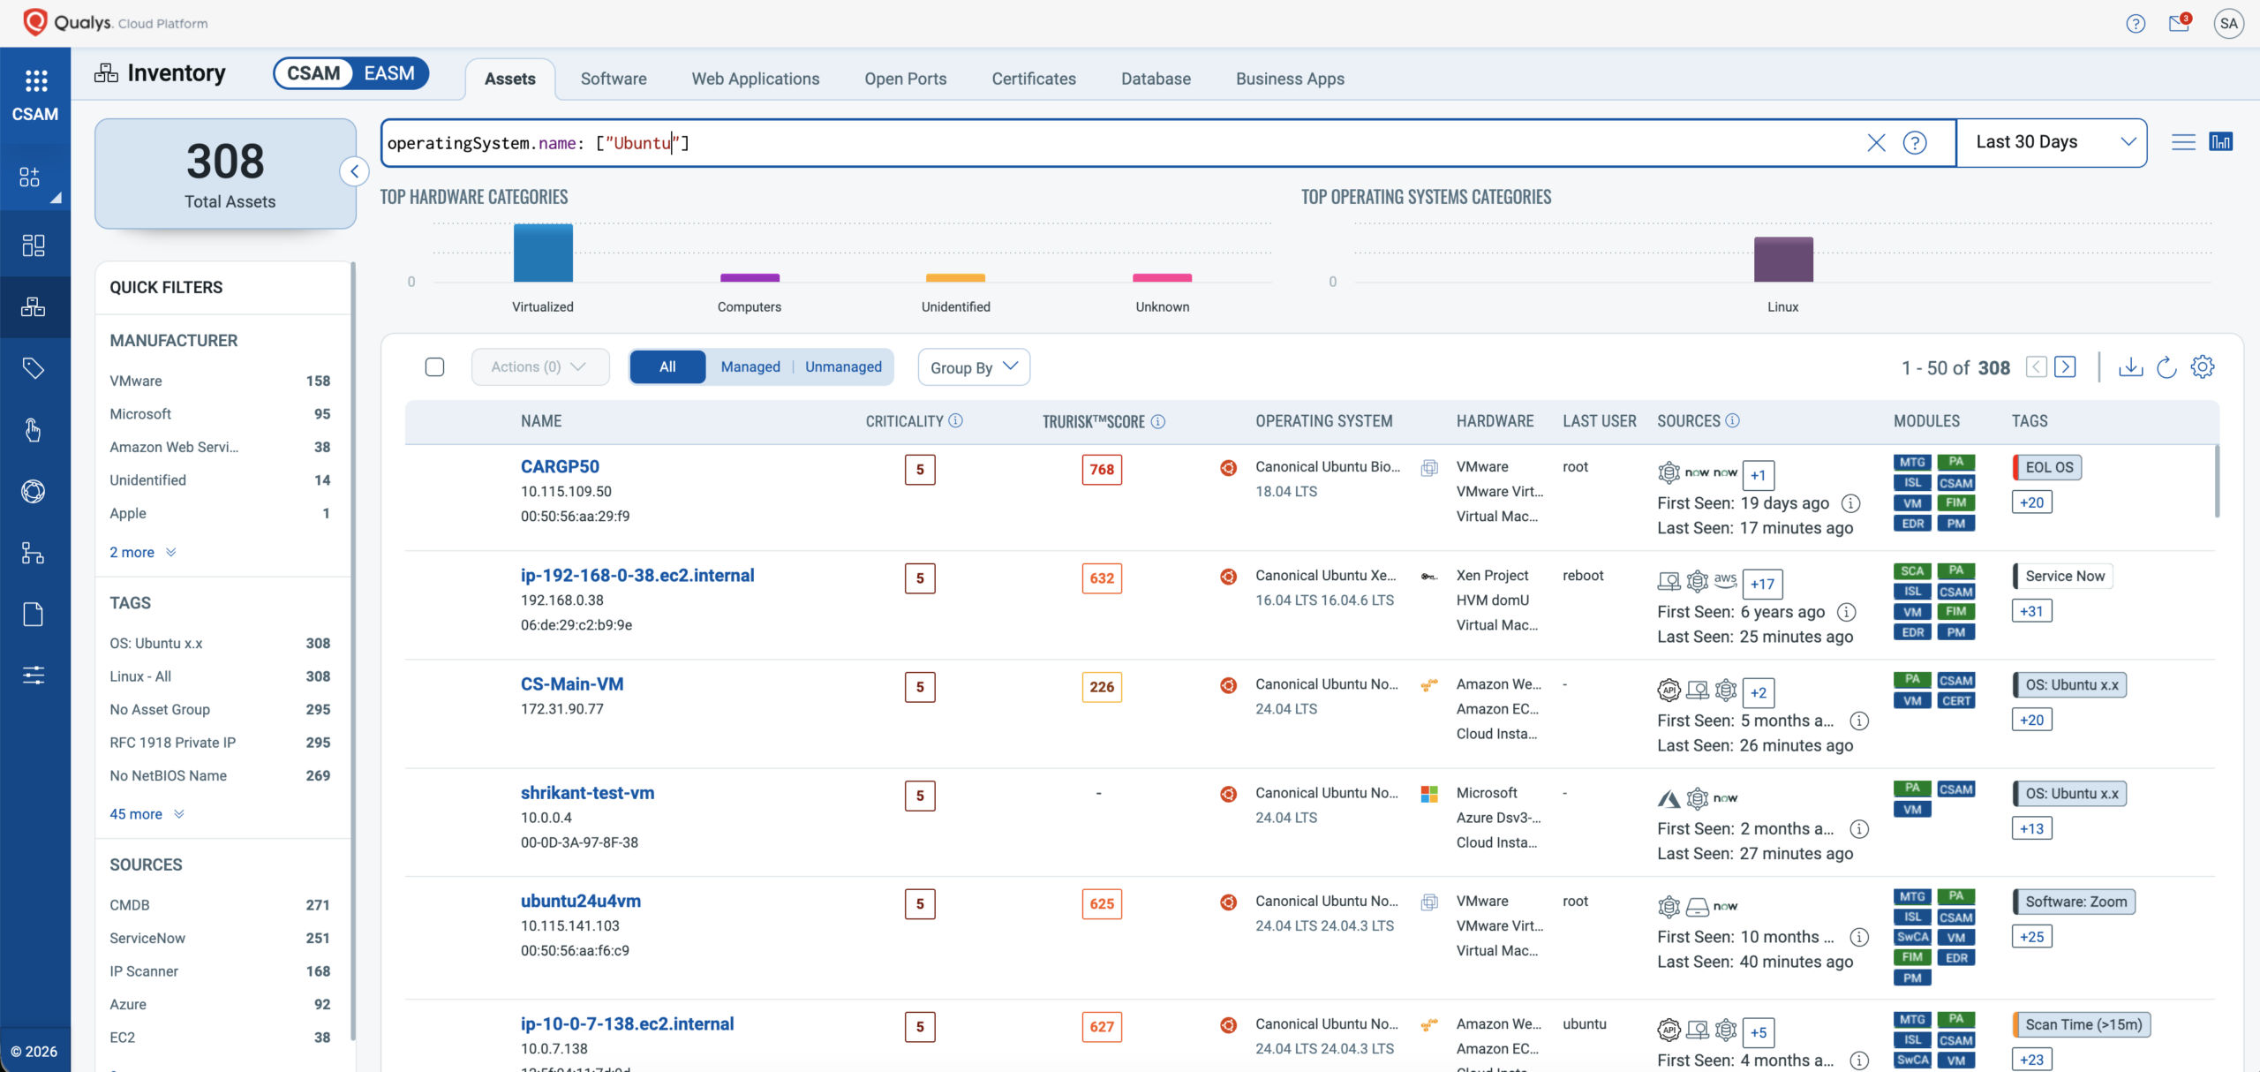Viewport: 2260px width, 1072px height.
Task: Filter by VMware manufacturer
Action: pos(136,381)
